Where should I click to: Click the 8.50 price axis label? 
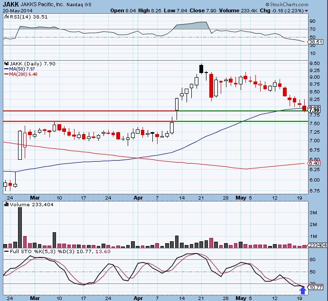[314, 91]
